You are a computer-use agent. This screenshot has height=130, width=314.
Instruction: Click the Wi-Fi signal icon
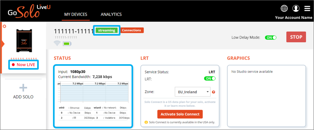pos(57,44)
